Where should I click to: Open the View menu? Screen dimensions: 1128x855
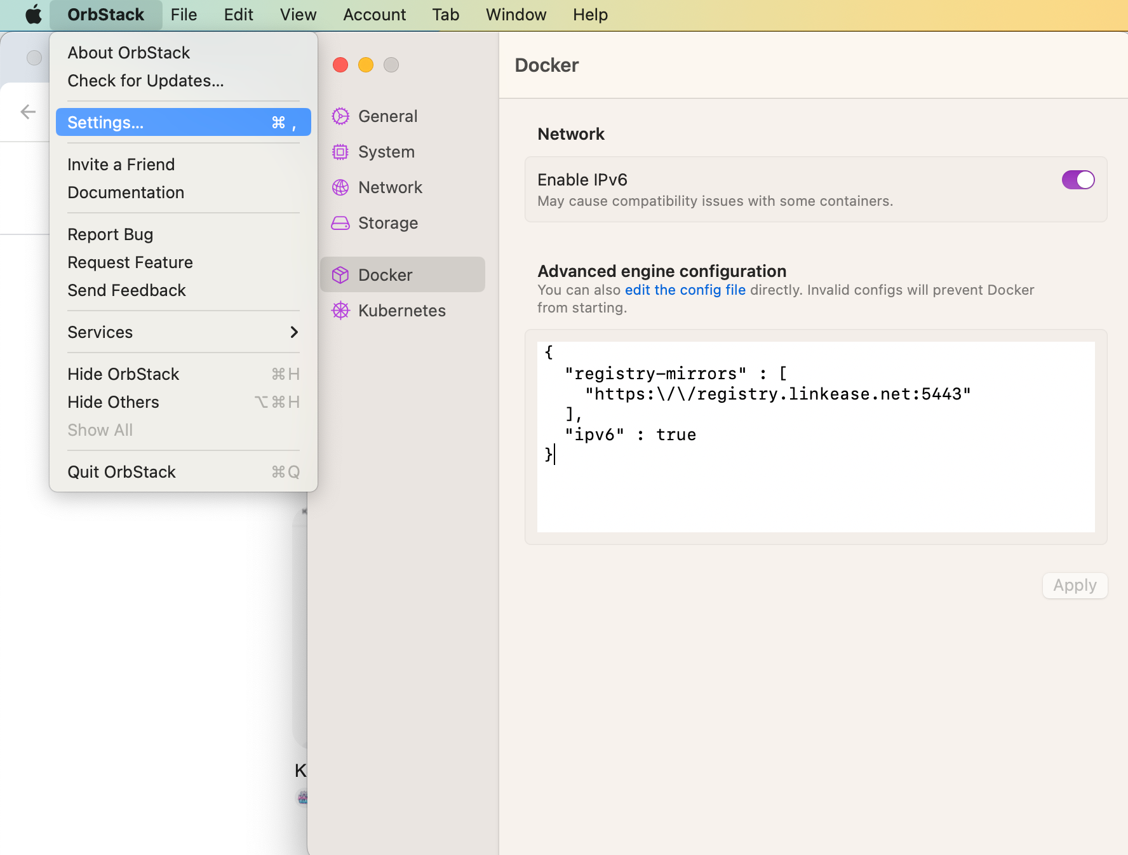pyautogui.click(x=298, y=15)
